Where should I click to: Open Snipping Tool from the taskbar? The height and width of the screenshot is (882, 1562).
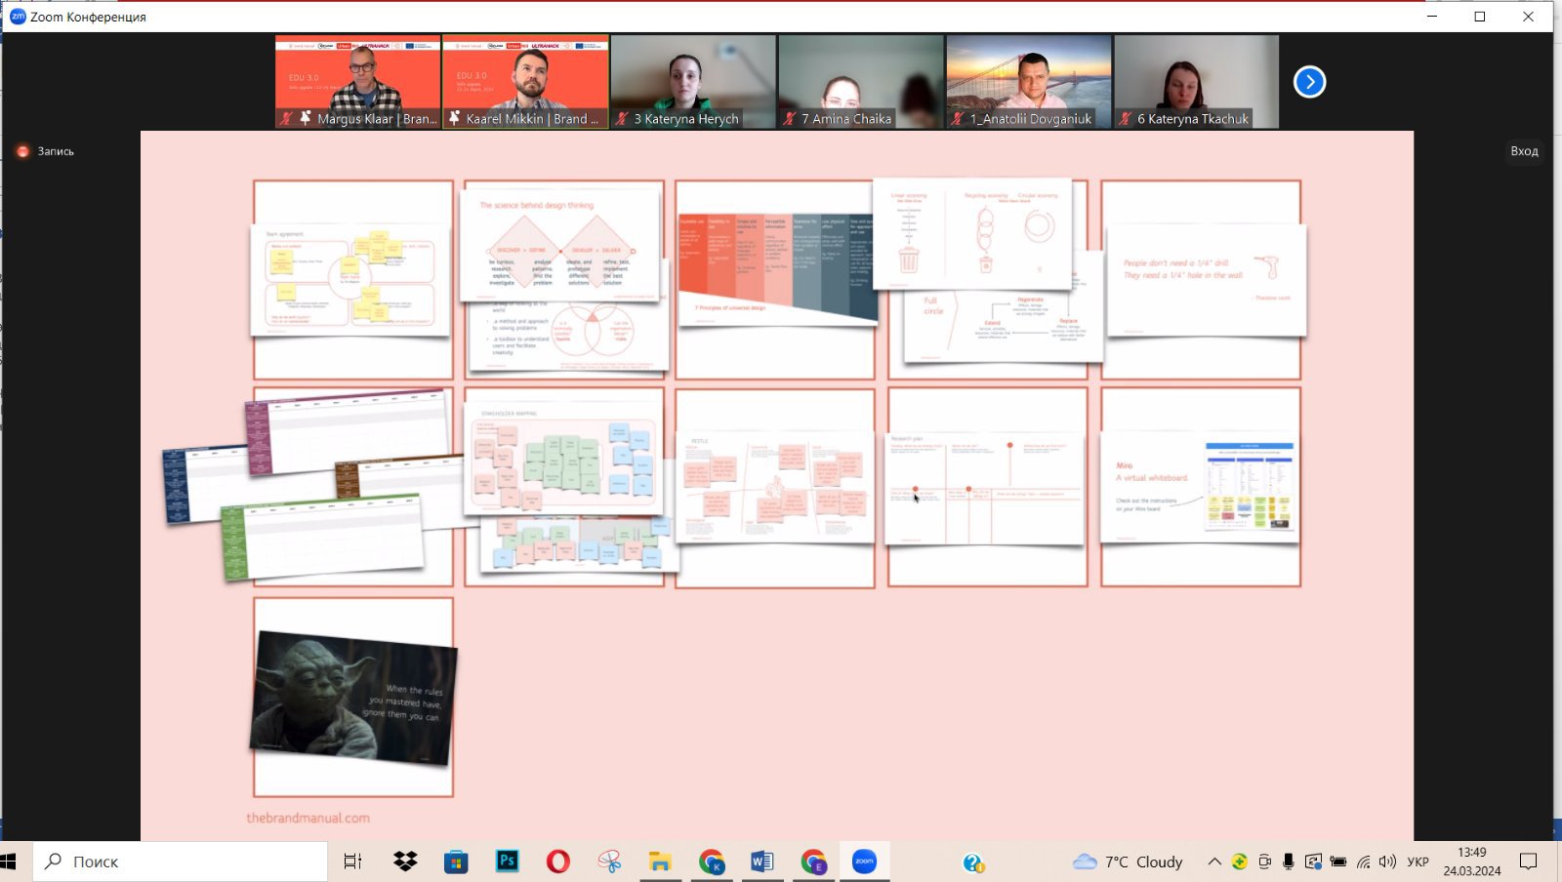609,862
